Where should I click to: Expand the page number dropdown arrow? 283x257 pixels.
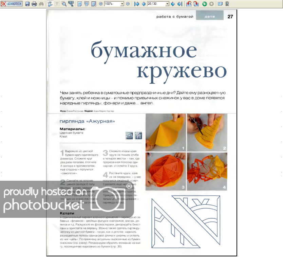(167, 4)
